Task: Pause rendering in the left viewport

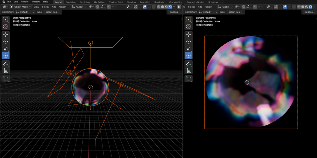Action: (179, 7)
